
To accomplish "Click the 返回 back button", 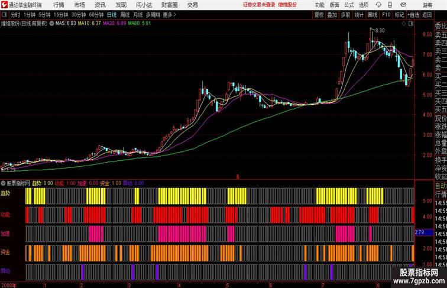I will coord(427,15).
